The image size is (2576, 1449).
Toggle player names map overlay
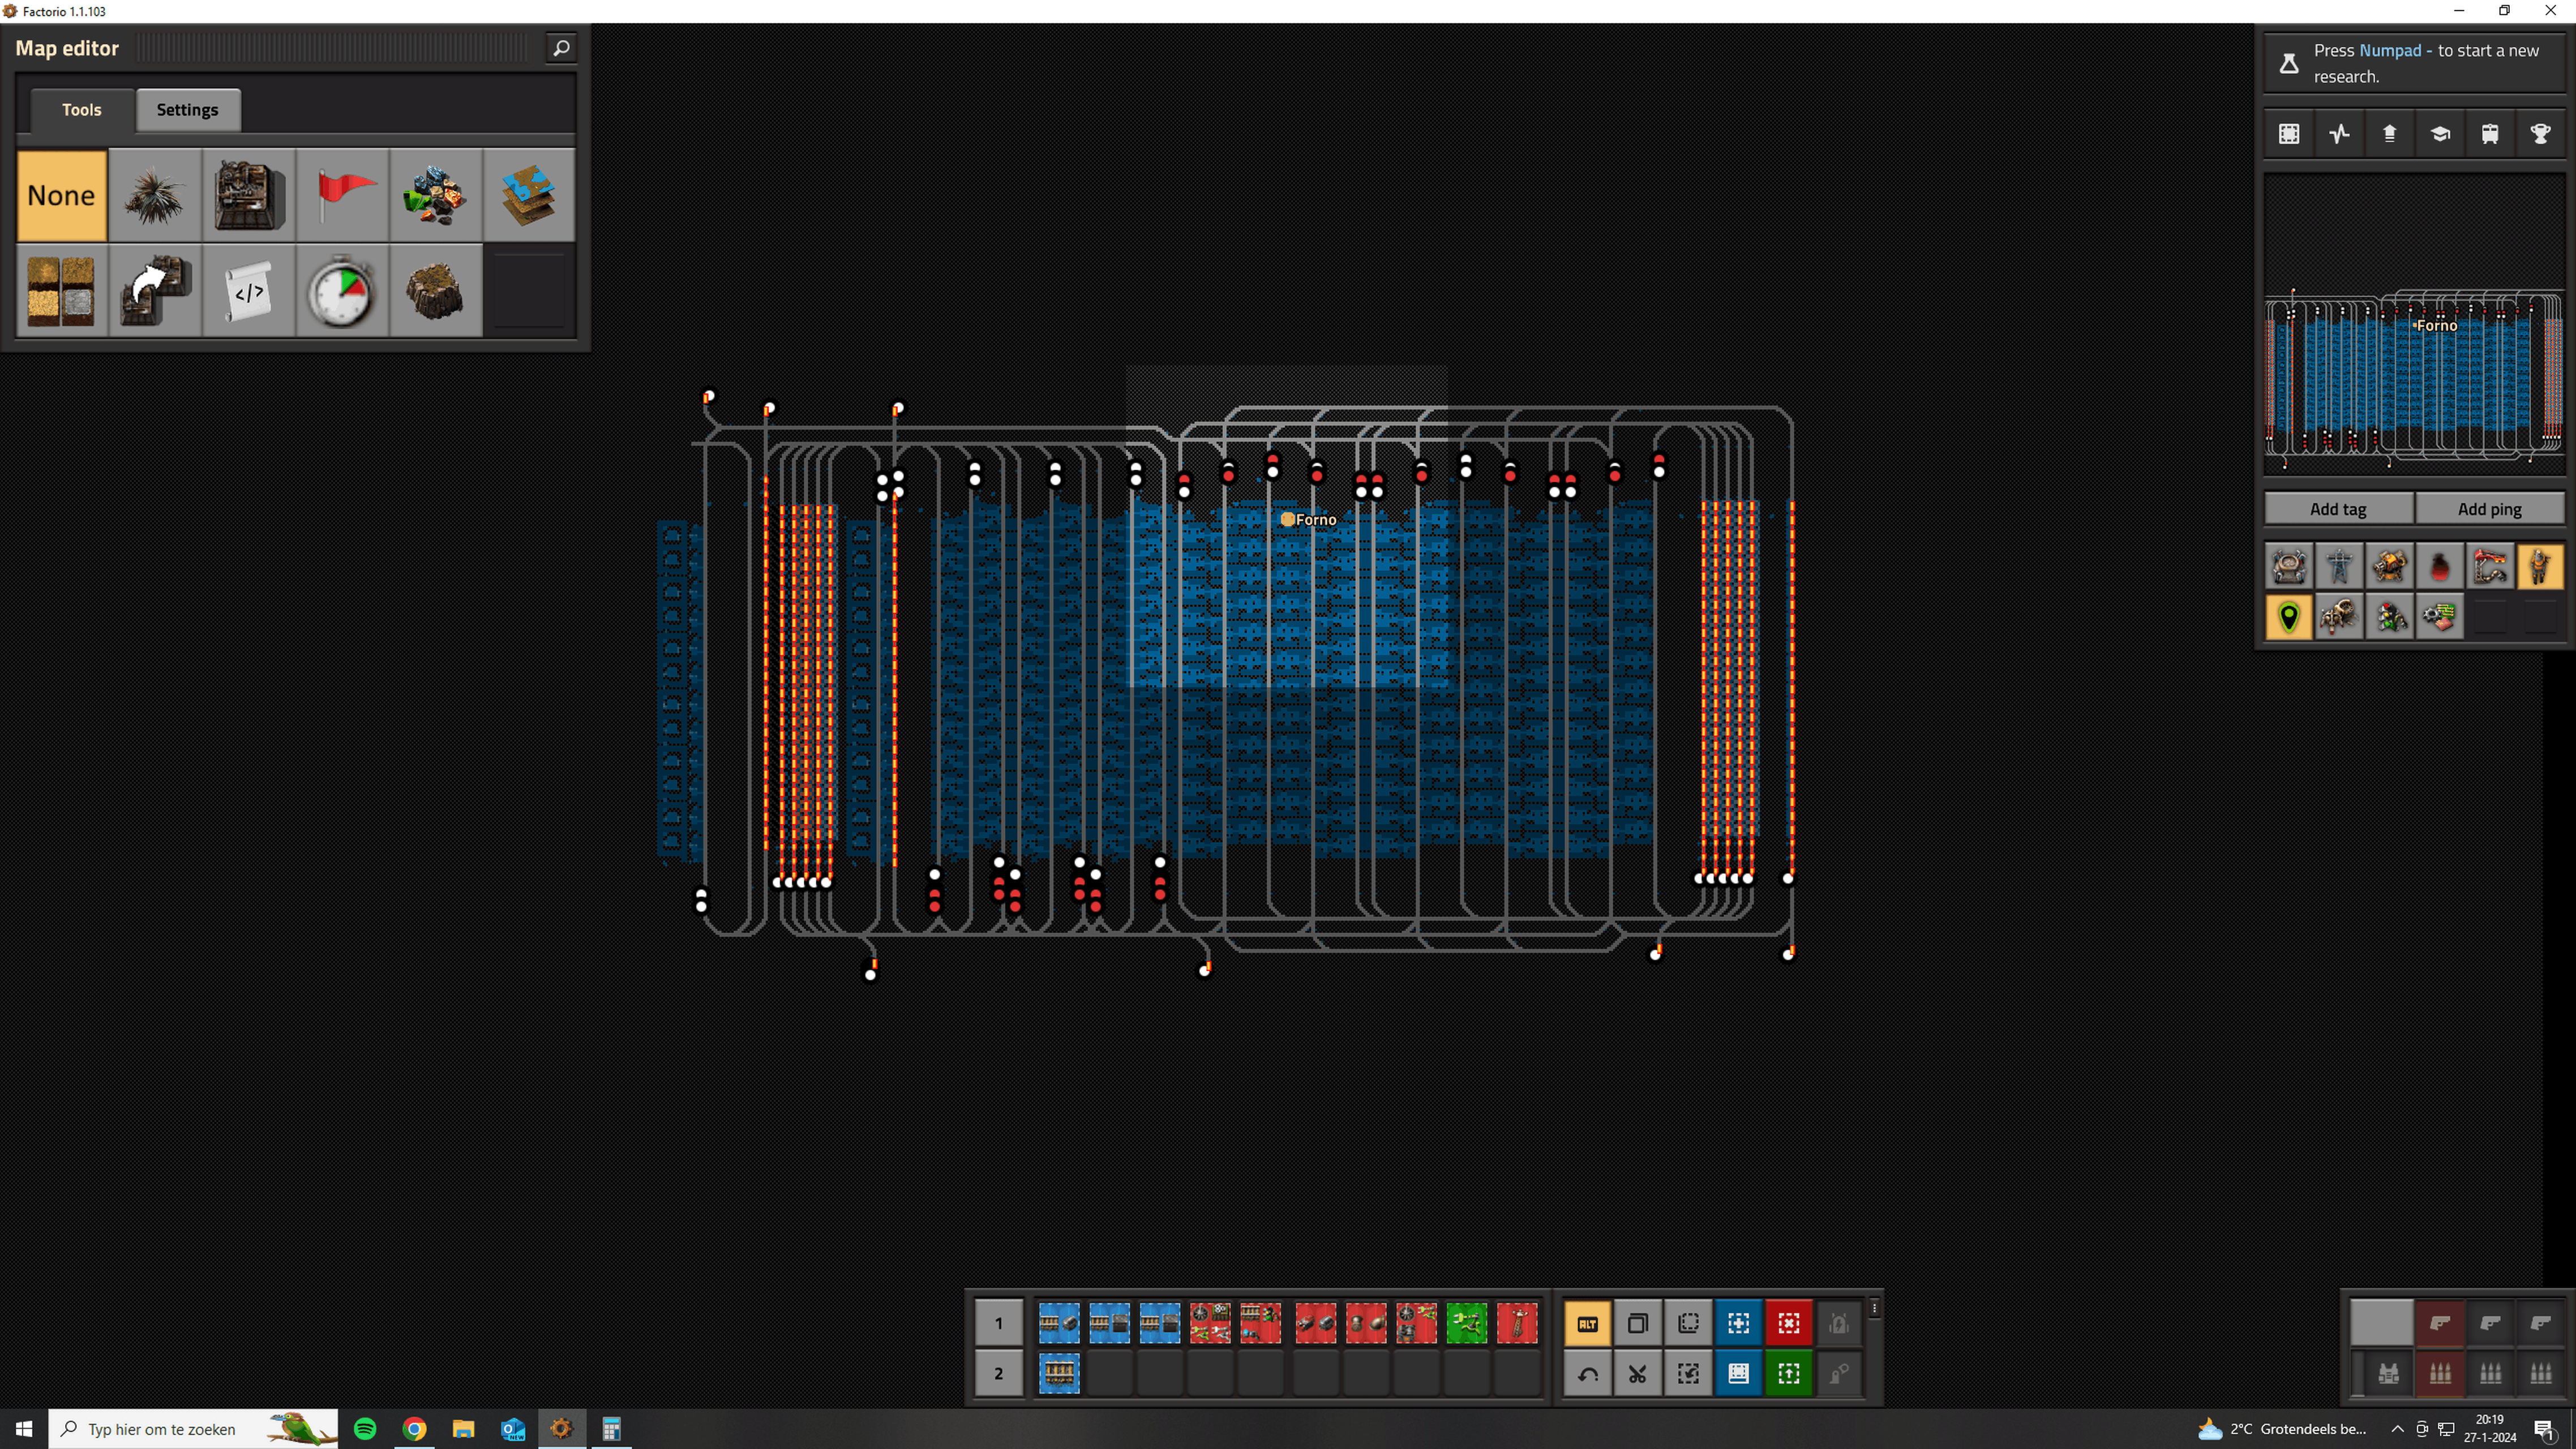click(2540, 567)
